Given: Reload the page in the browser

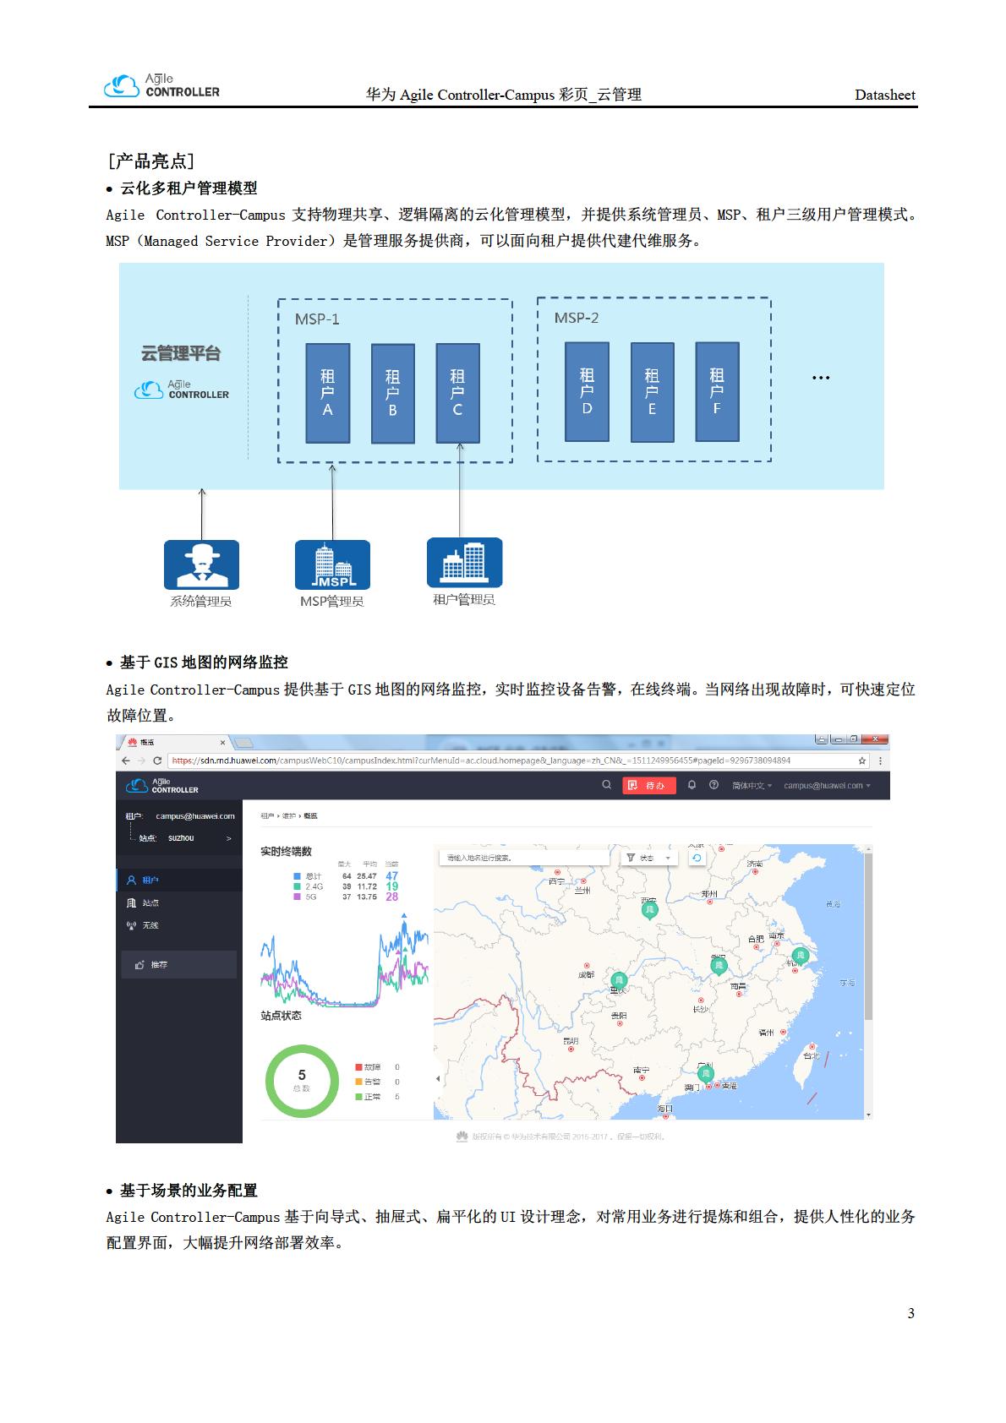Looking at the screenshot, I should (x=157, y=761).
